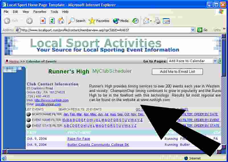This screenshot has height=162, width=228.
Task: Click the Stop loading icon
Action: pos(43,21)
